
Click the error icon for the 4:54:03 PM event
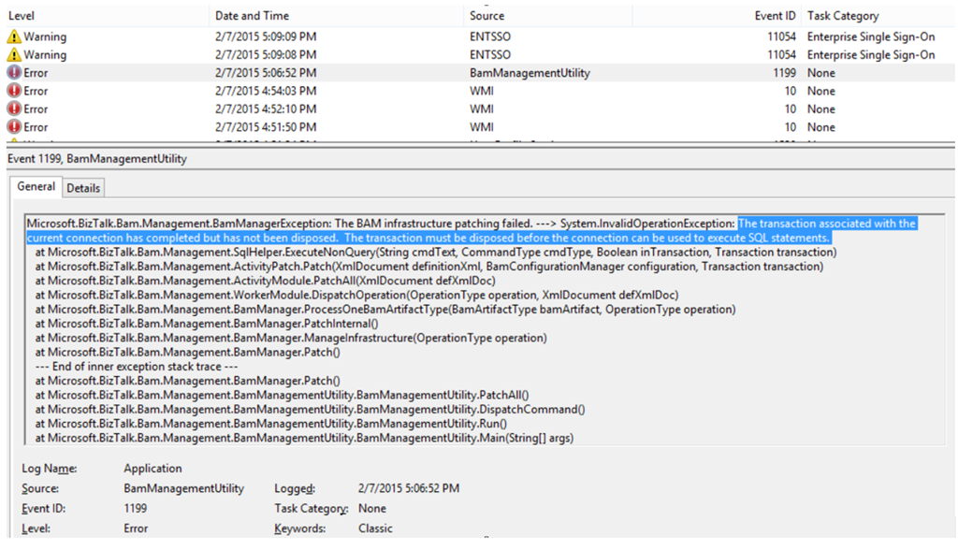[13, 91]
